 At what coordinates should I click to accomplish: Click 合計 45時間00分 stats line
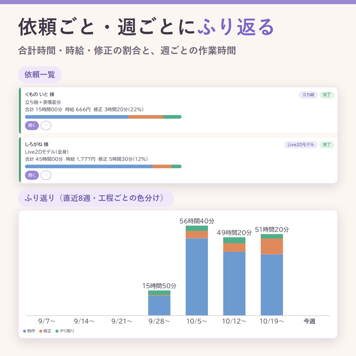pyautogui.click(x=87, y=159)
